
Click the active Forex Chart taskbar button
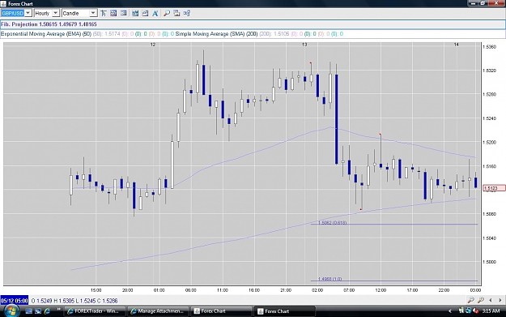(285, 311)
